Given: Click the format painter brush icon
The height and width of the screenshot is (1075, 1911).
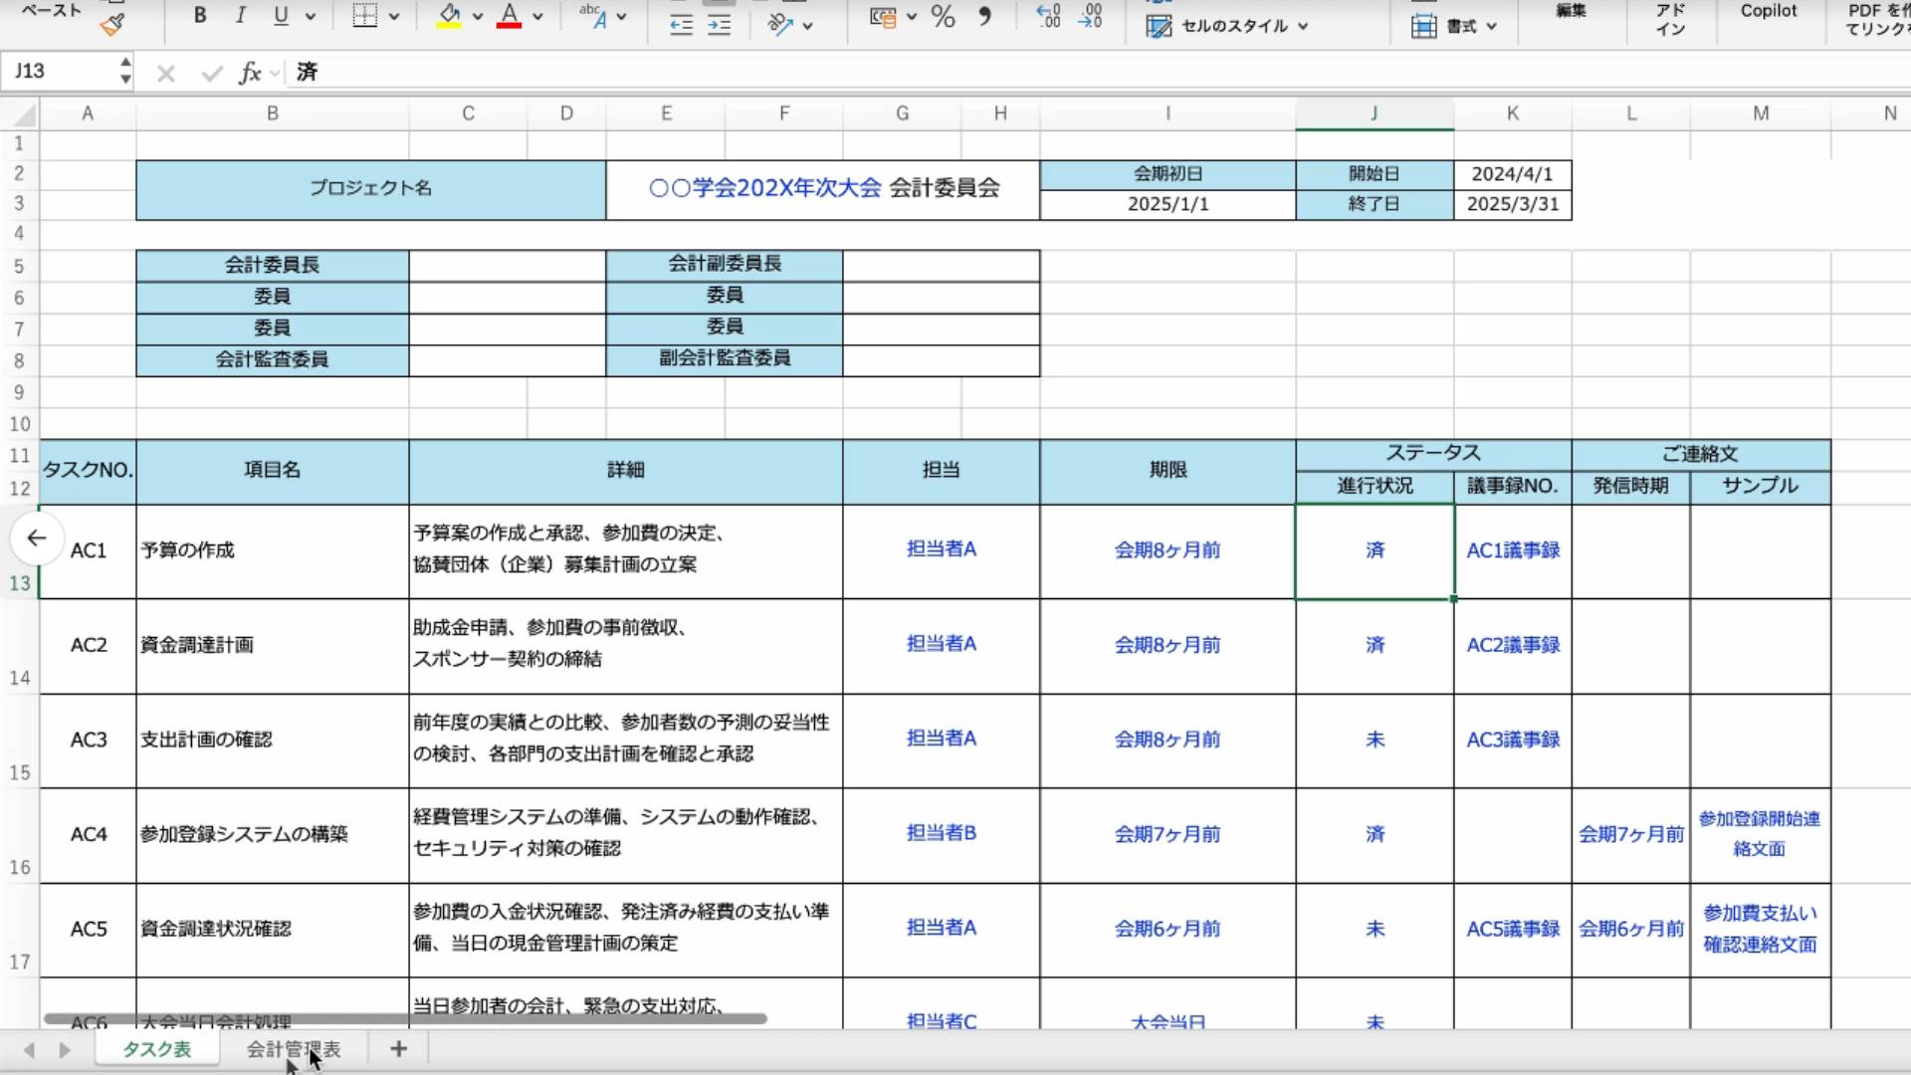Looking at the screenshot, I should 112,25.
